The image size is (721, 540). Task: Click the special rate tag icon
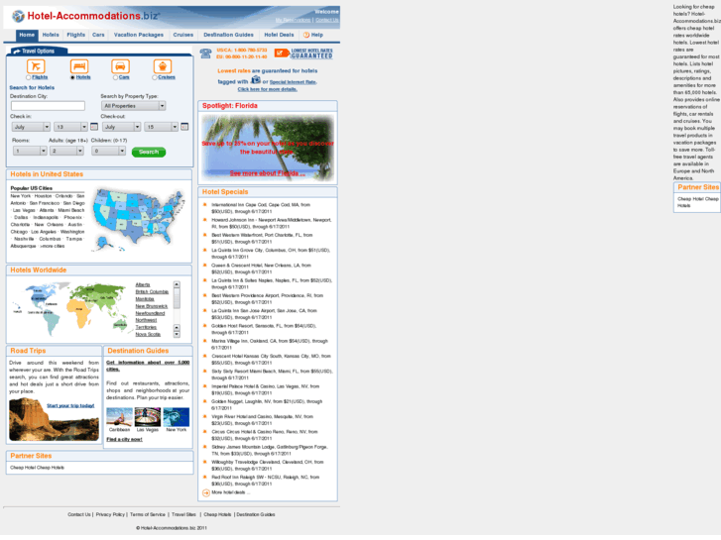point(256,80)
